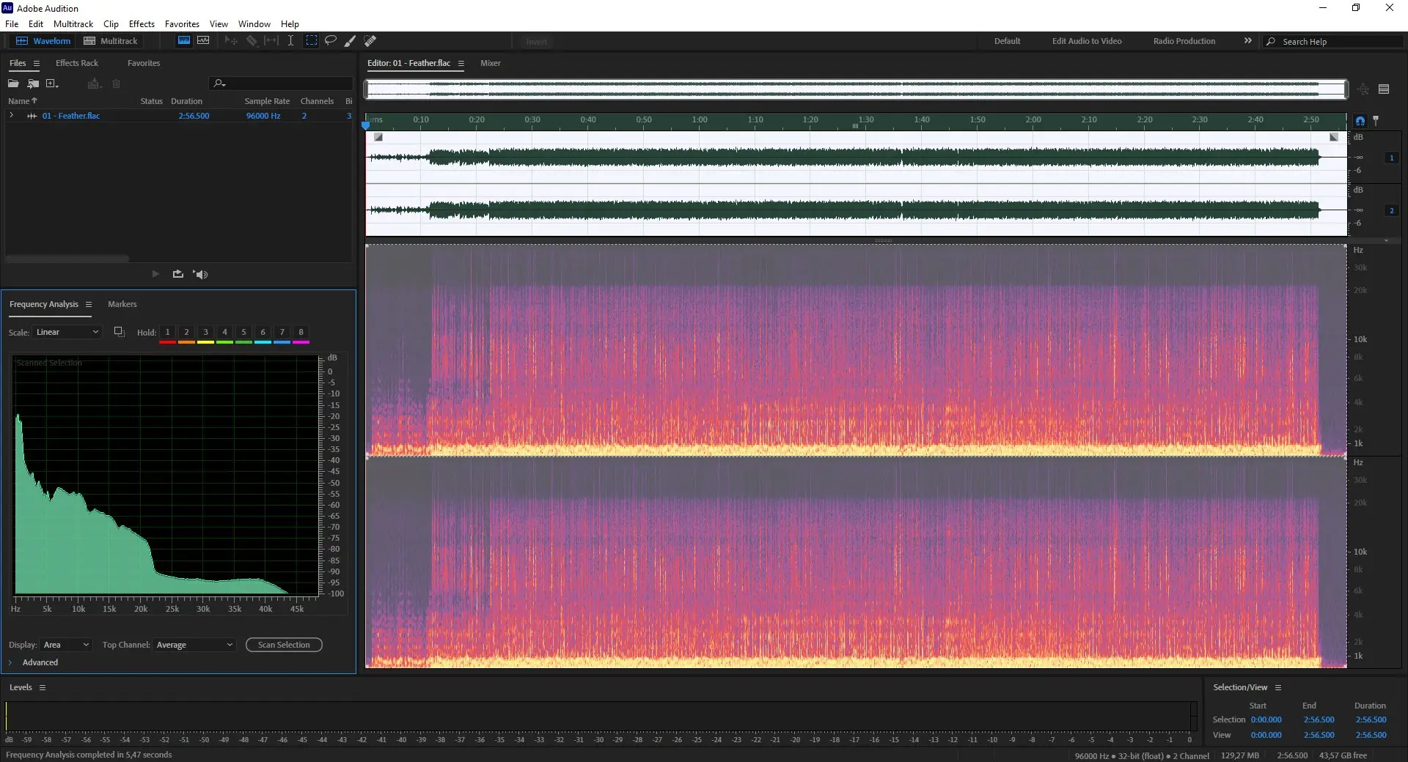This screenshot has height=762, width=1408.
Task: Select the Lasso Selection tool
Action: click(331, 41)
